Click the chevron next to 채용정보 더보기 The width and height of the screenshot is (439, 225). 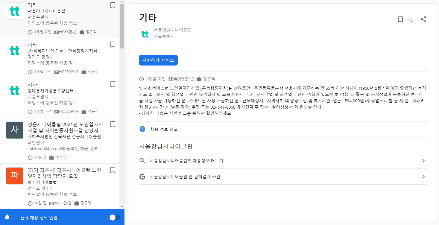tap(423, 161)
